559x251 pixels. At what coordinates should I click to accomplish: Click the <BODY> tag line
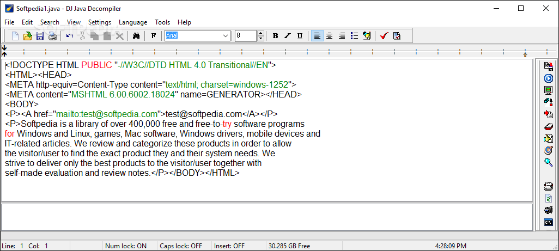coord(22,105)
